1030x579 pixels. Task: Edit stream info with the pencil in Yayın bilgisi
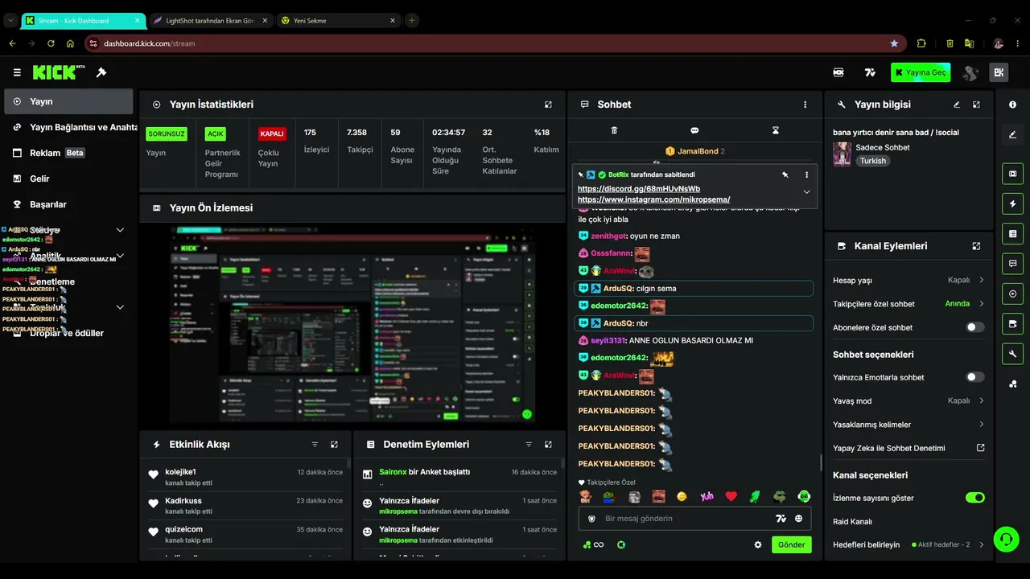957,105
